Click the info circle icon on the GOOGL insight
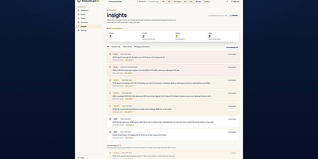 coord(110,132)
